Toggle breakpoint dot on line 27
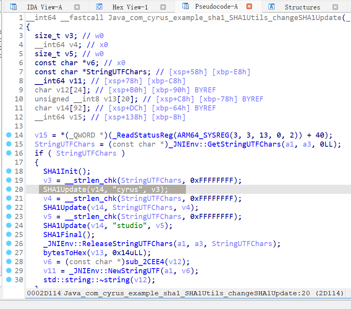This screenshot has height=309, width=351. tap(9, 252)
